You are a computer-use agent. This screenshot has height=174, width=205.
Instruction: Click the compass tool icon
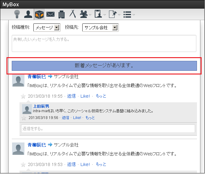coord(72,14)
